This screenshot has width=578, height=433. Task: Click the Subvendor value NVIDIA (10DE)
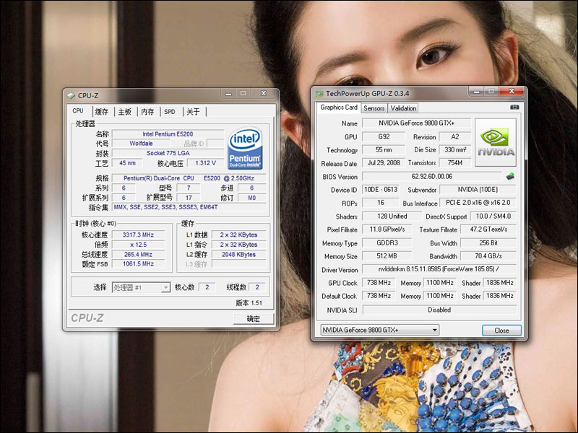pos(478,190)
